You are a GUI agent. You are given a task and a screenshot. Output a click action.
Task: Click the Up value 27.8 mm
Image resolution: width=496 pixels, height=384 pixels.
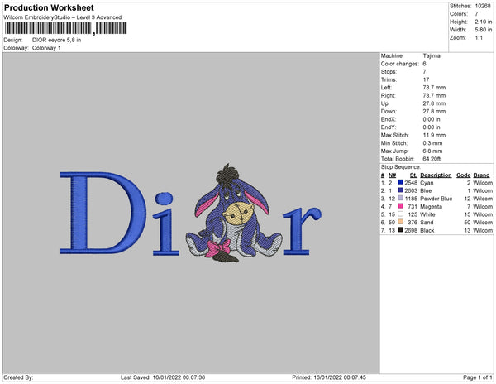coord(434,103)
